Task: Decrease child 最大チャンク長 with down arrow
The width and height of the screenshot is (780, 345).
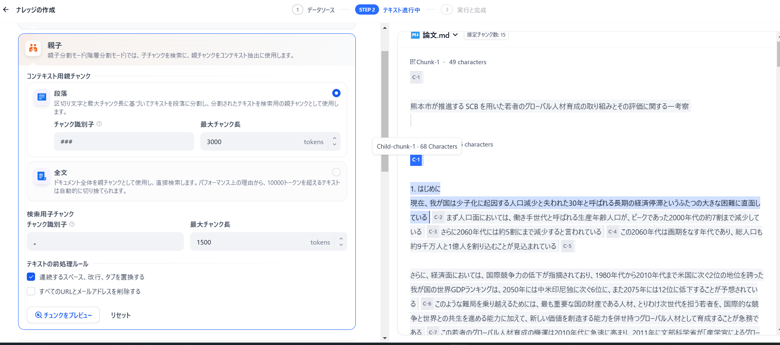Action: coord(341,245)
